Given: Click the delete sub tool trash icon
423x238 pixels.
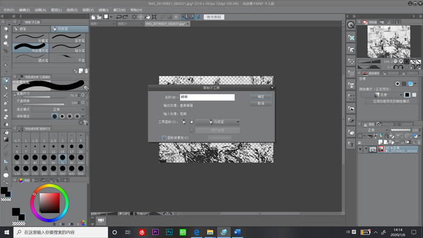Looking at the screenshot, I should coord(86,71).
